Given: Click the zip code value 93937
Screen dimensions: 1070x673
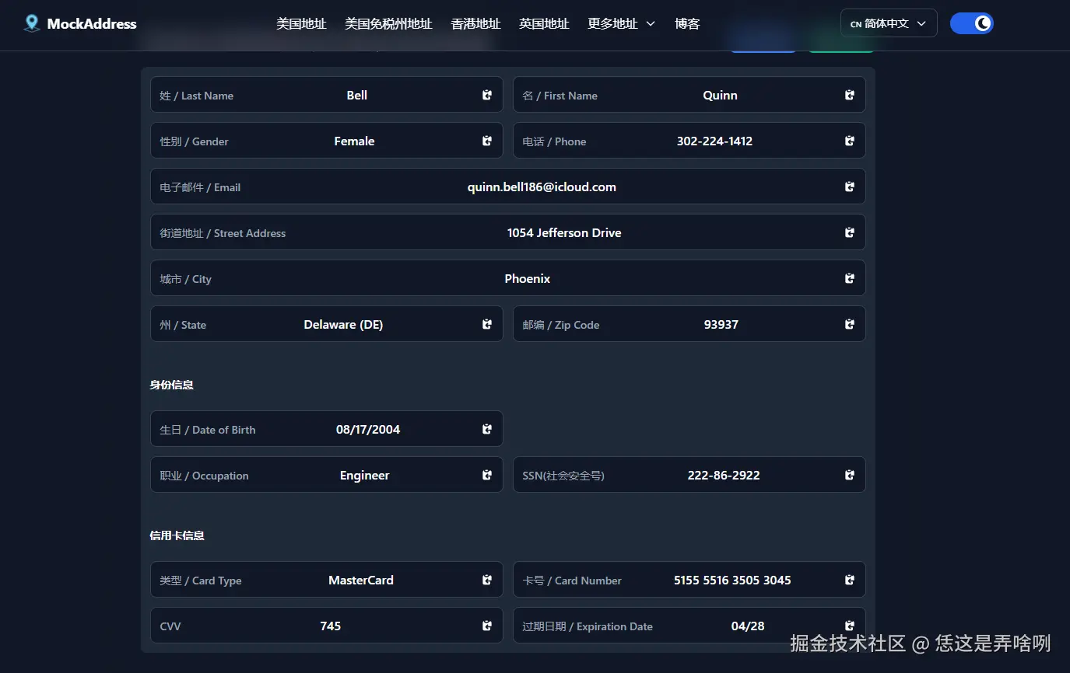Looking at the screenshot, I should click(721, 325).
